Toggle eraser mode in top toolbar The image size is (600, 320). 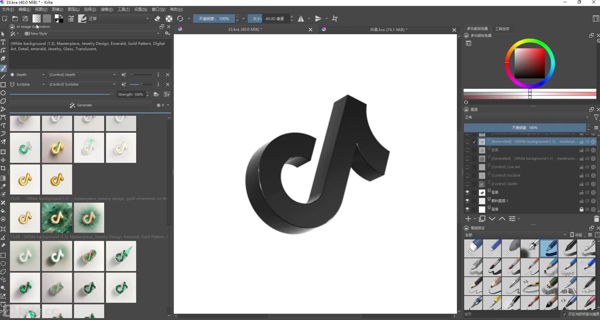click(x=157, y=19)
